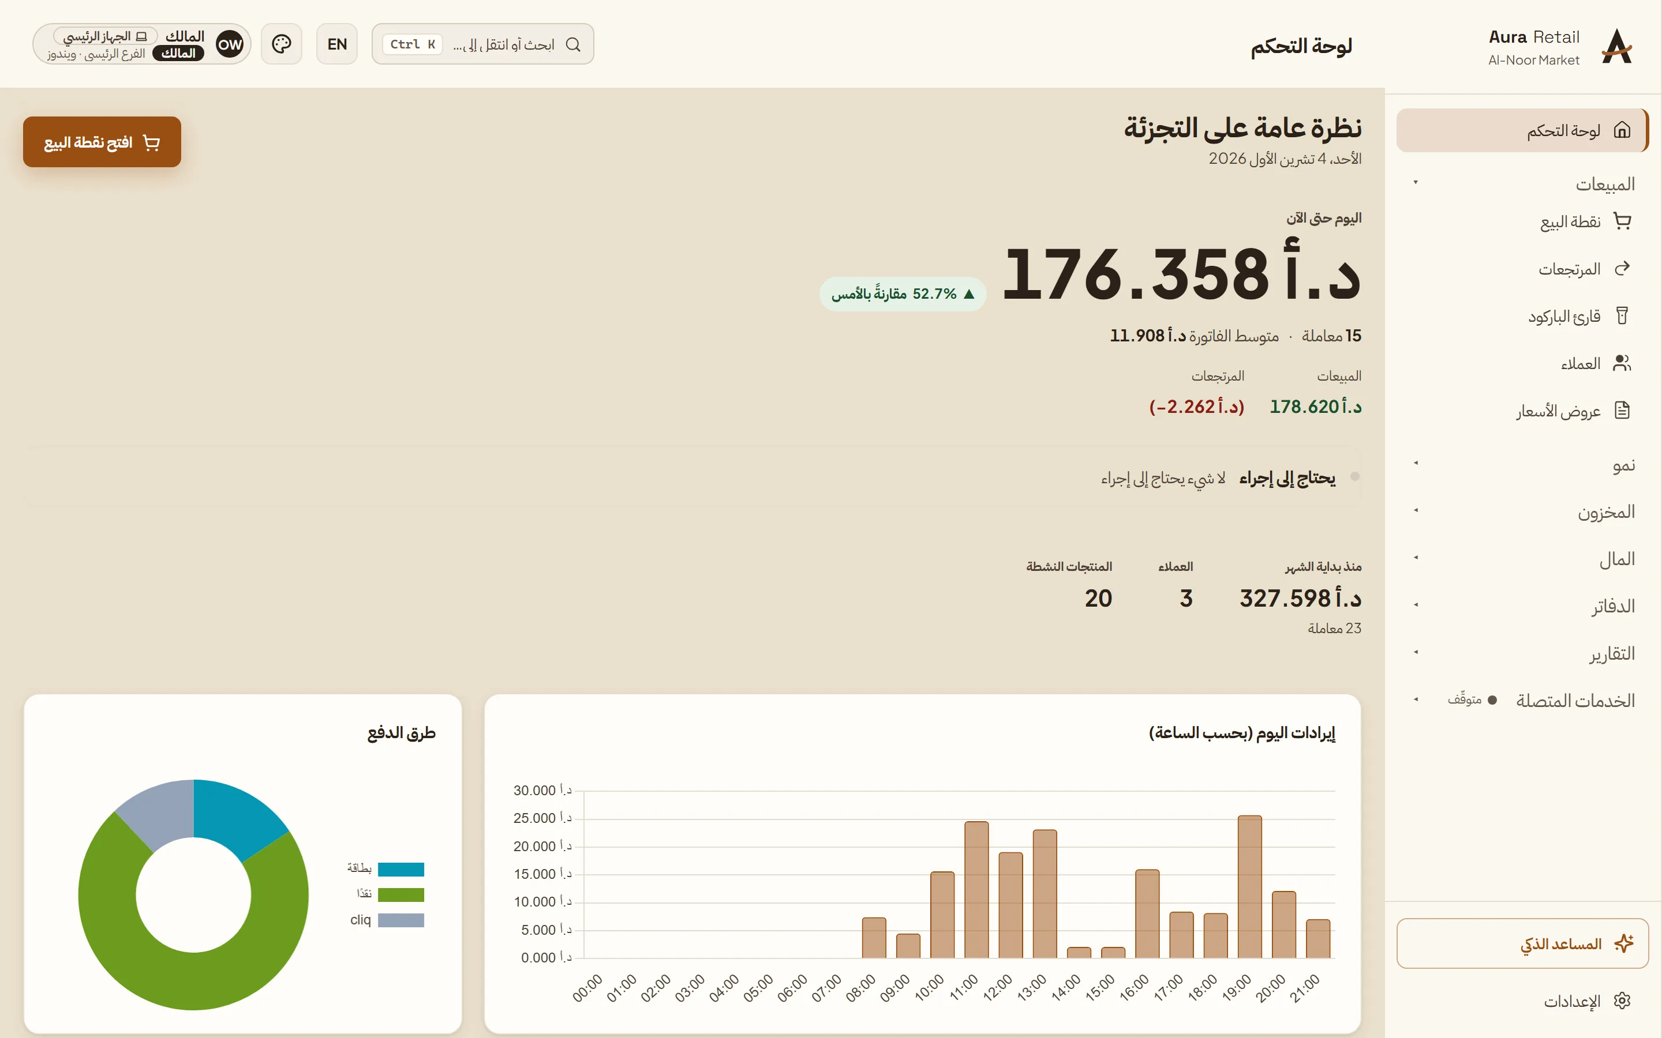This screenshot has height=1038, width=1662.
Task: Click the magnifier icon in search box
Action: (x=574, y=44)
